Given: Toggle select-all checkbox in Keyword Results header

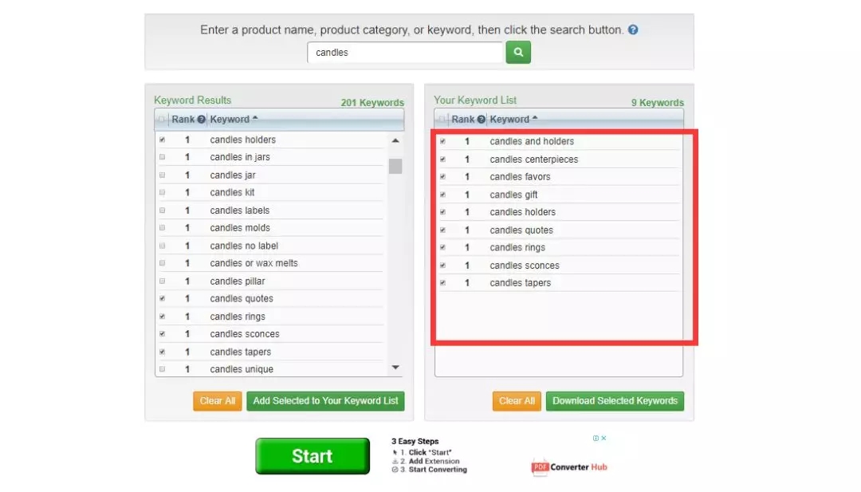Looking at the screenshot, I should click(x=163, y=120).
